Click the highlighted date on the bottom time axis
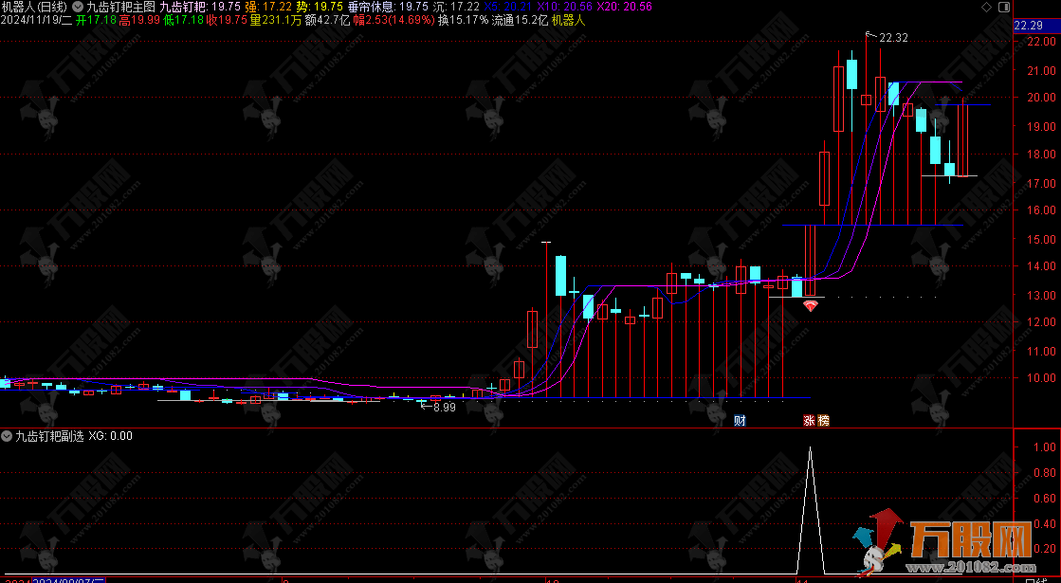The height and width of the screenshot is (583, 1061). click(x=69, y=580)
